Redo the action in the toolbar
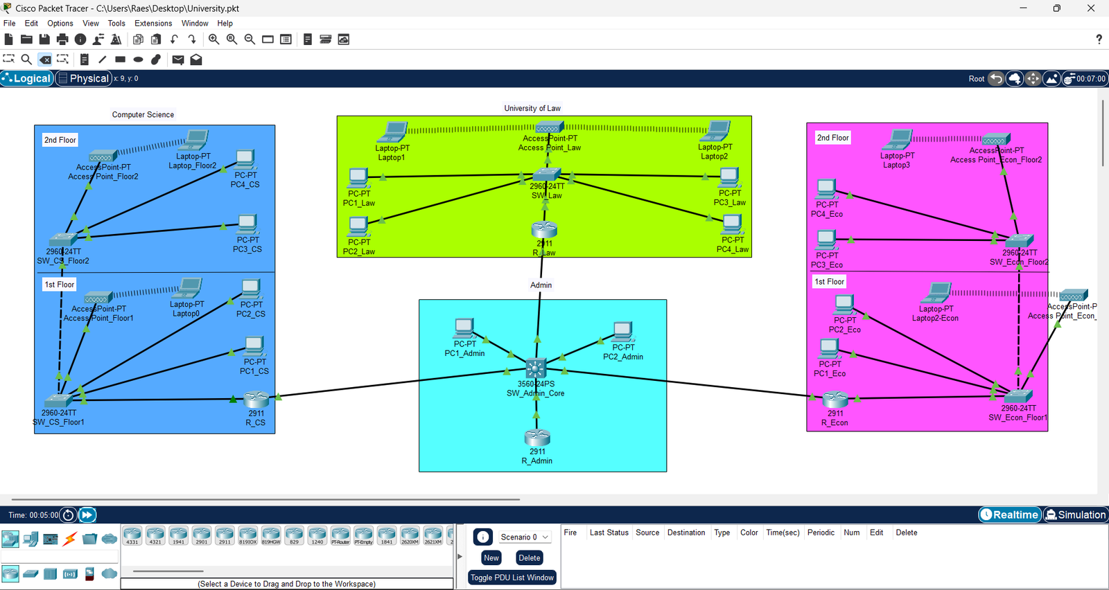The image size is (1109, 590). 192,39
